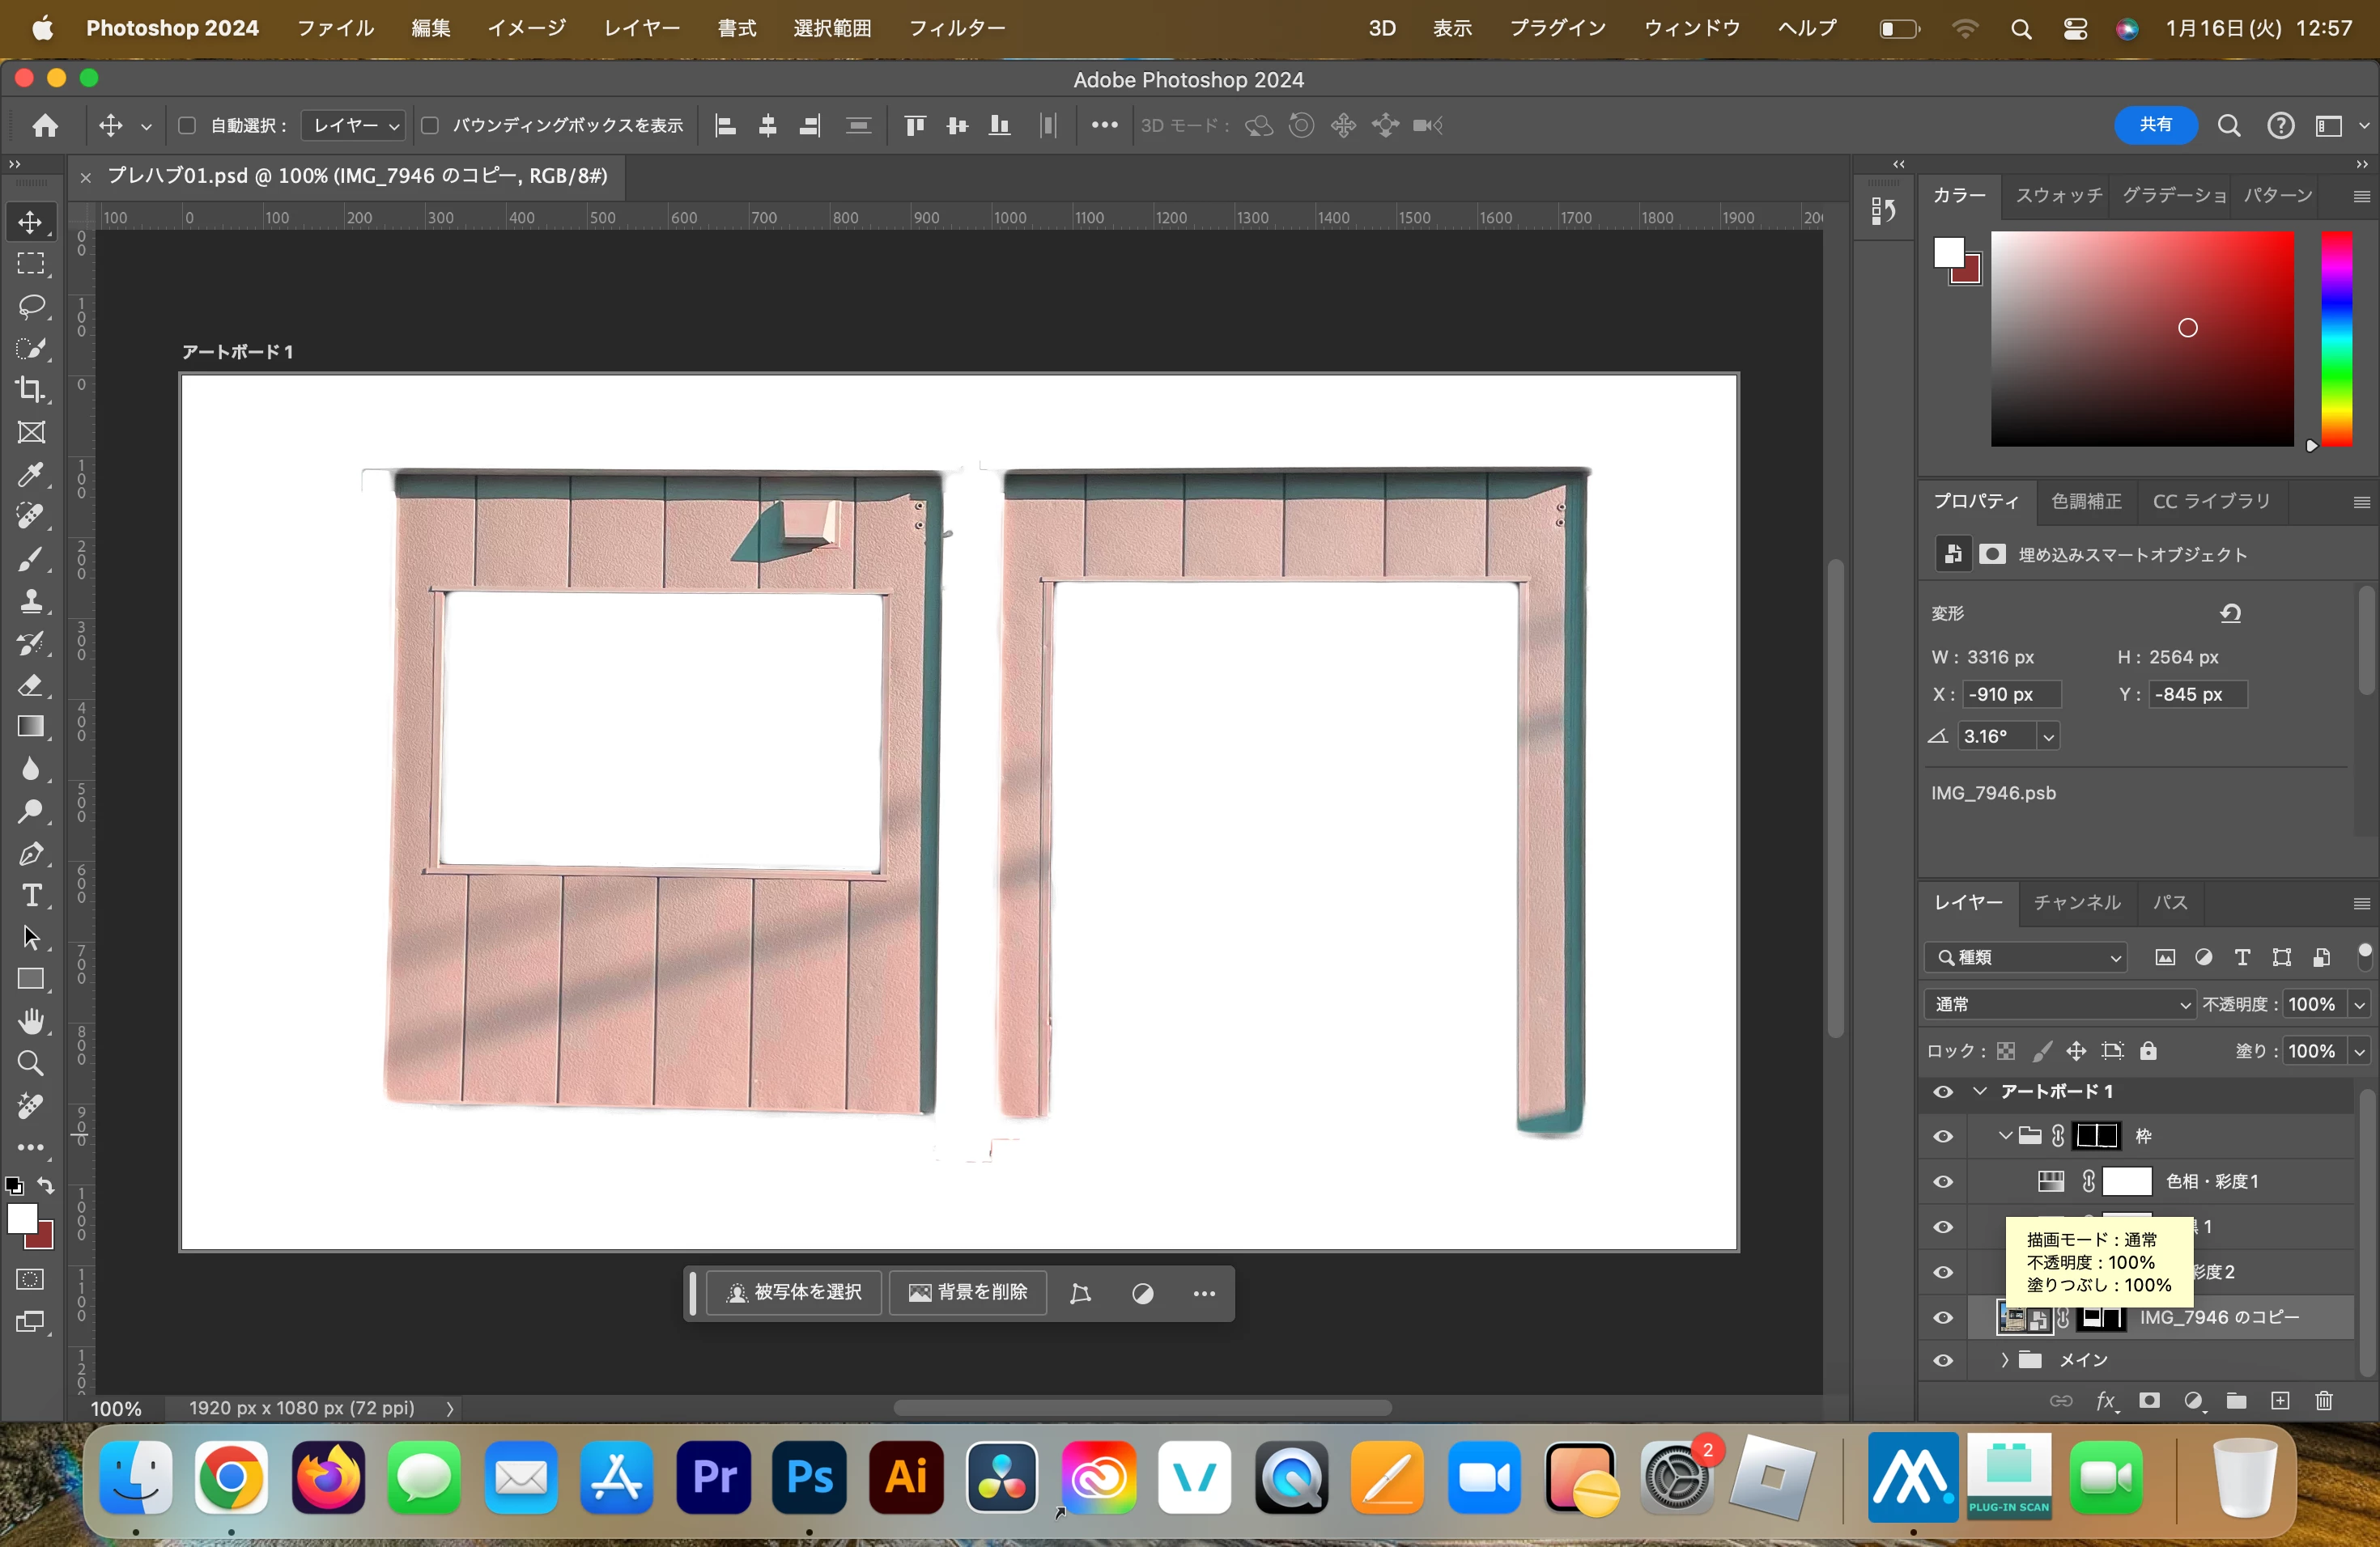Select the Horizontal Type tool
The width and height of the screenshot is (2380, 1547).
31,896
